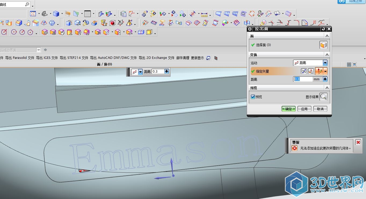Click the on-screen 距离 0.3 input box

pyautogui.click(x=158, y=72)
